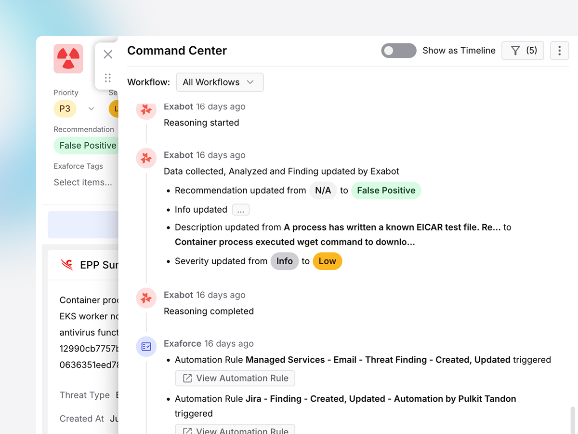Click Exabot avatar beside Data collected entry
Viewport: 578px width, 434px height.
point(146,158)
